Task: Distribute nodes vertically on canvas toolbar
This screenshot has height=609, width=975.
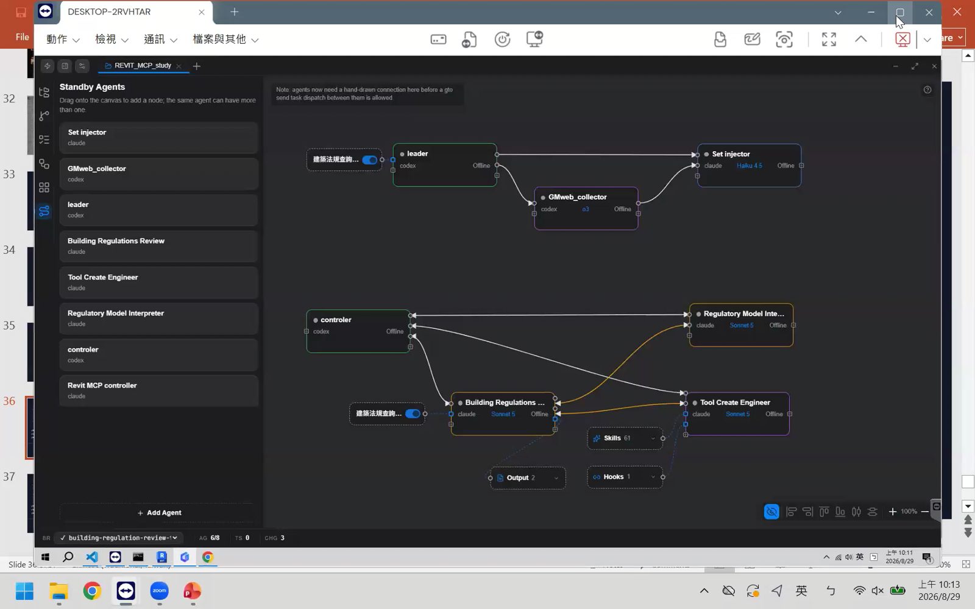Action: [873, 512]
